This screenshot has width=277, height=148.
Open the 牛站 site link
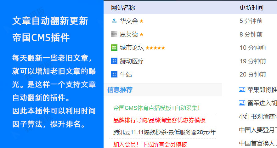(x=126, y=74)
